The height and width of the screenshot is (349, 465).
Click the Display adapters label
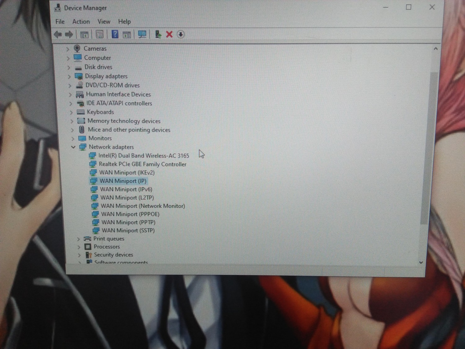click(x=106, y=76)
